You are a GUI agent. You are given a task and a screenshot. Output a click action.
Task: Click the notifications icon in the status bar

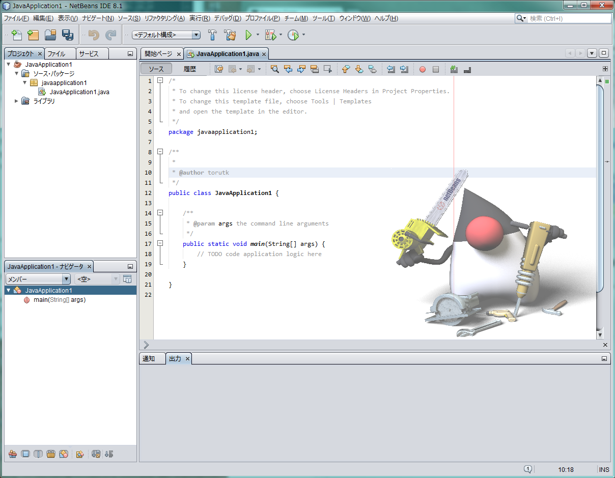pos(528,469)
